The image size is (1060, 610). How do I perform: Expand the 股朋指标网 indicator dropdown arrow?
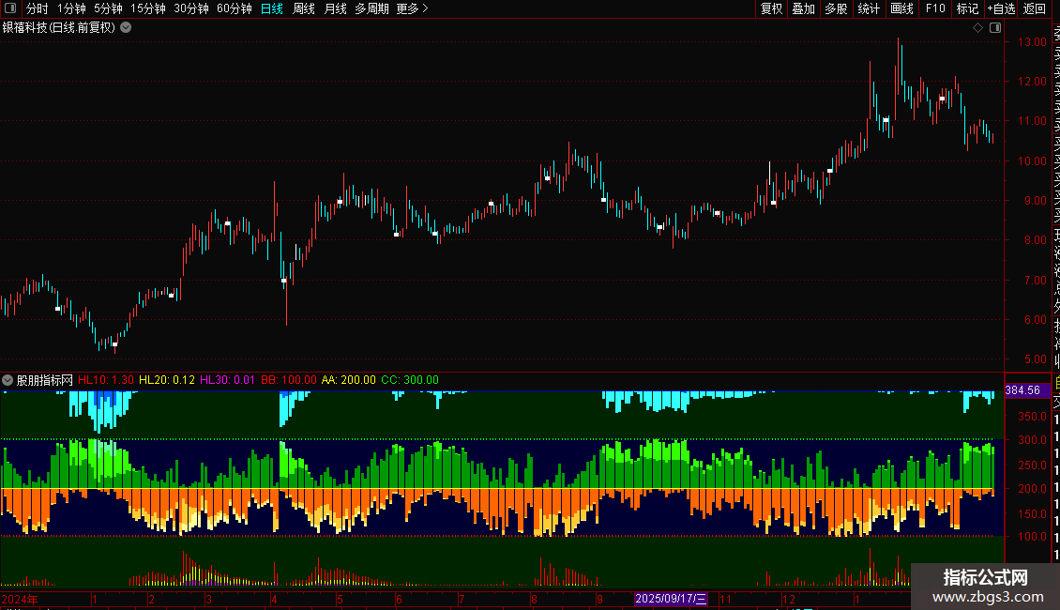pos(8,380)
